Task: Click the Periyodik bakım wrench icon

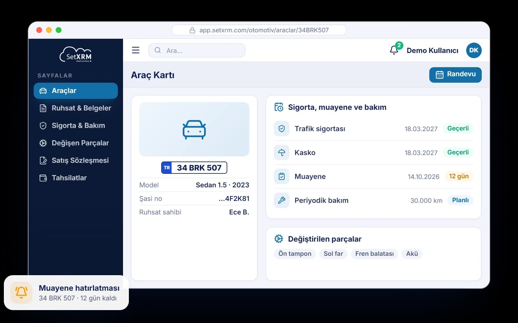Action: point(282,200)
